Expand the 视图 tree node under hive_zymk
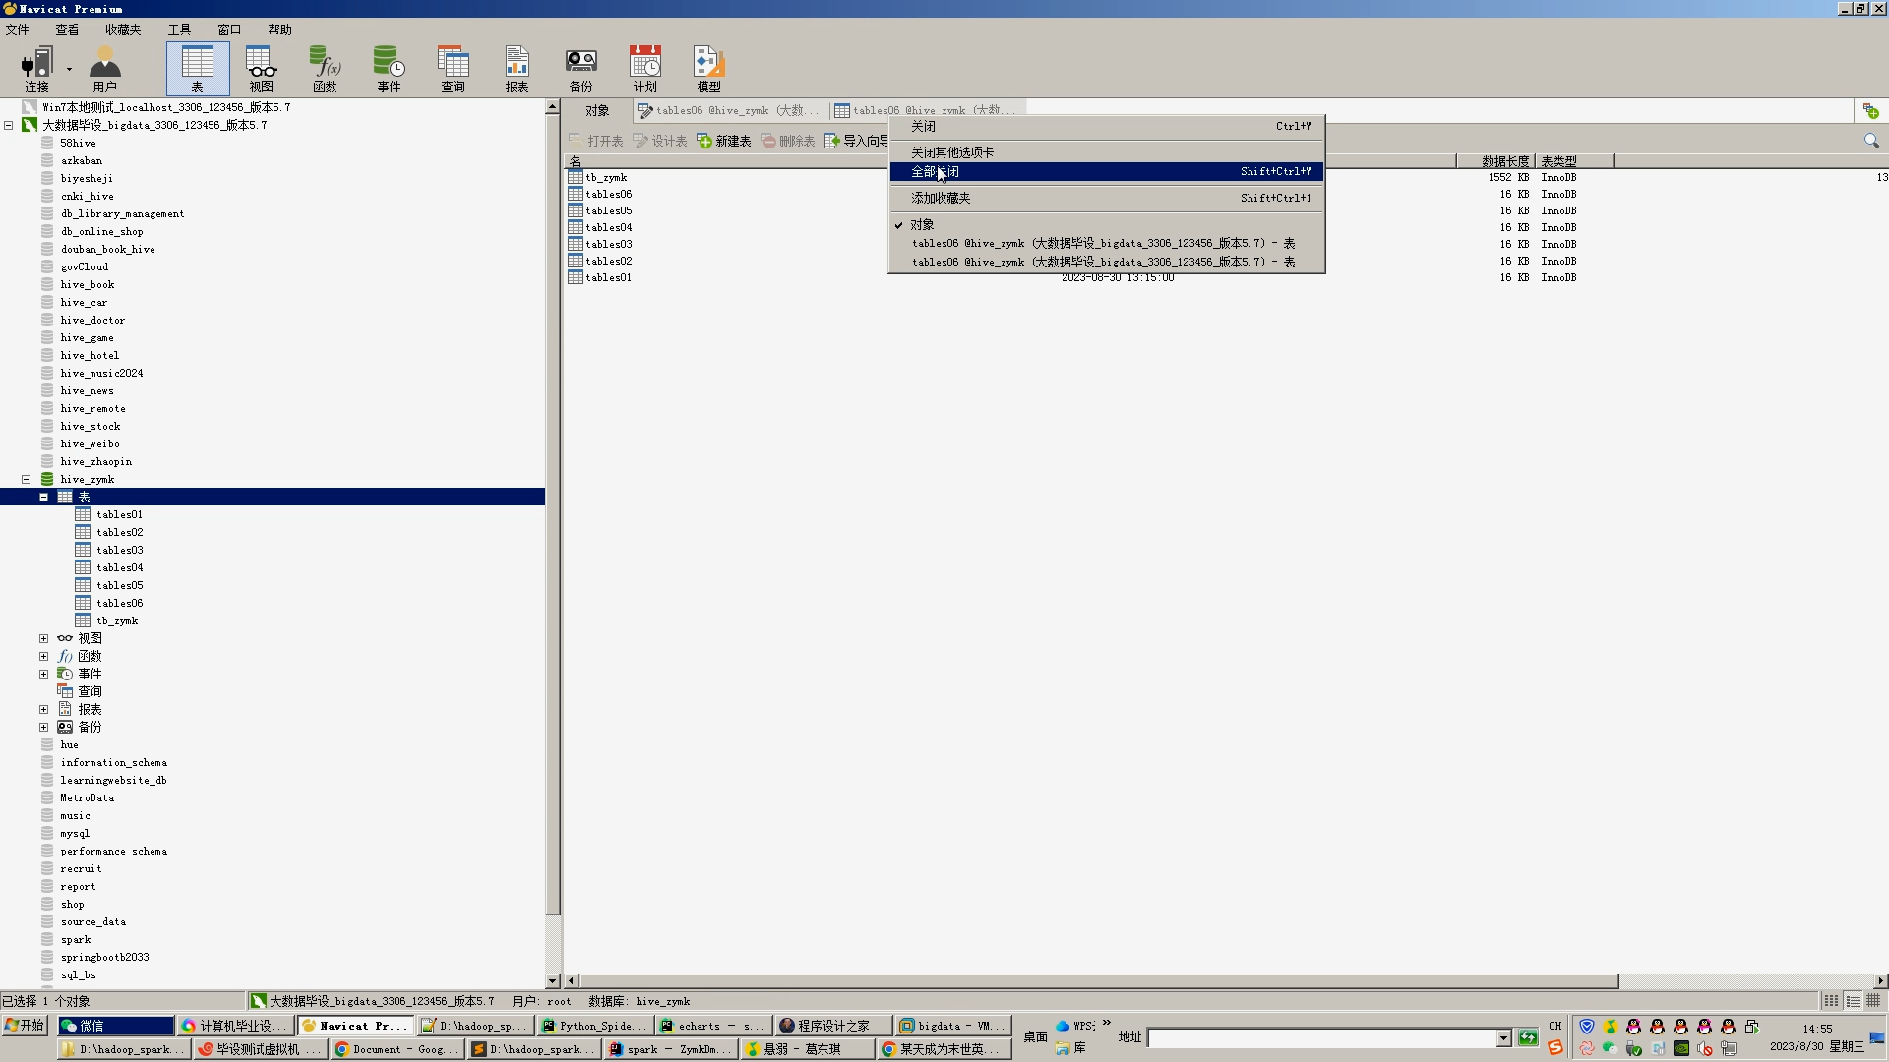1889x1062 pixels. pos(44,639)
